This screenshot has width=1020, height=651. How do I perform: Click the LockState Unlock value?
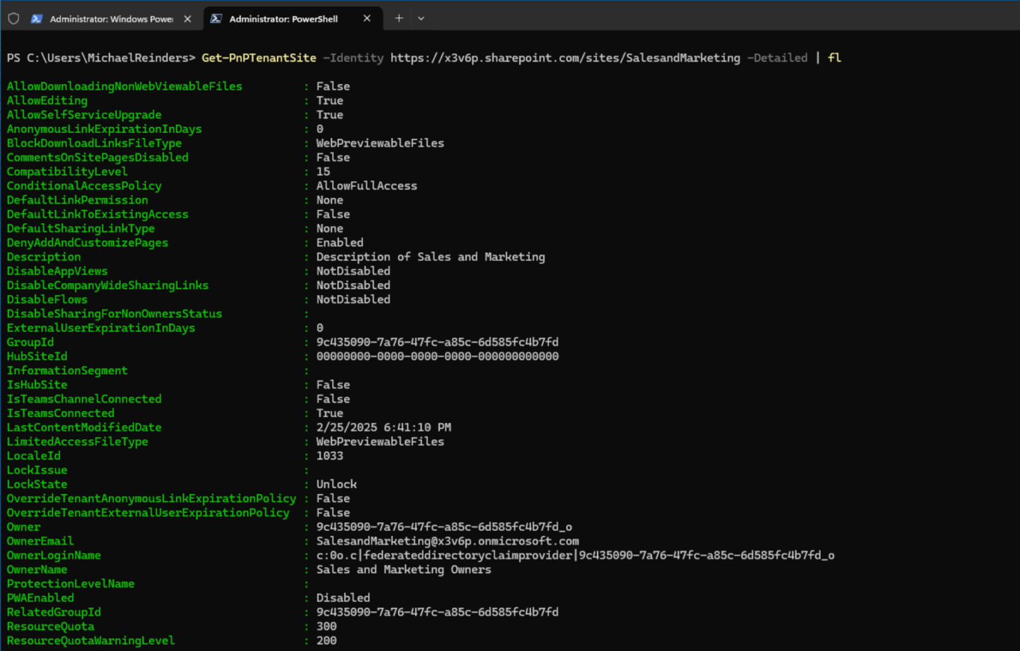[x=337, y=484]
